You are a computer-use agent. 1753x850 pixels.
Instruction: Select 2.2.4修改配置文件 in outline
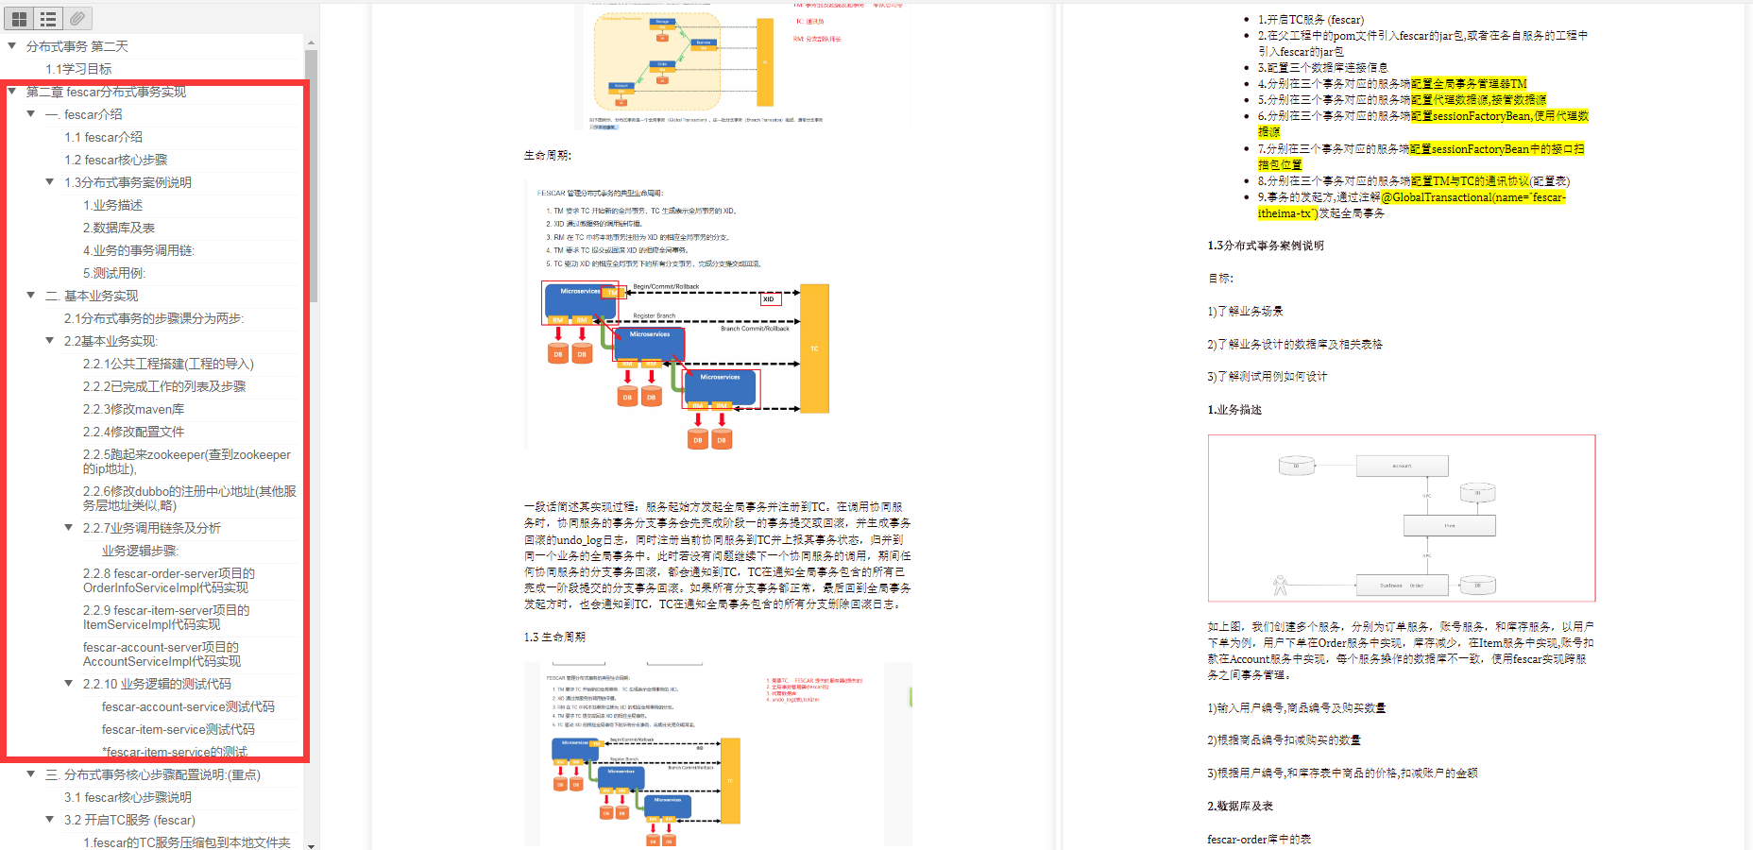(133, 432)
